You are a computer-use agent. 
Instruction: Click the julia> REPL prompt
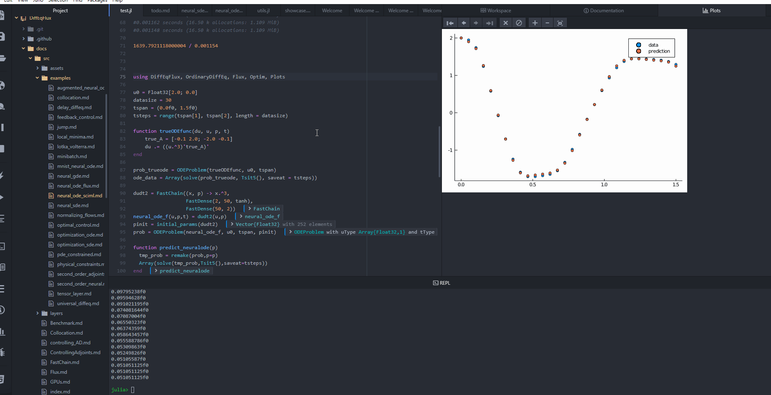pyautogui.click(x=132, y=390)
